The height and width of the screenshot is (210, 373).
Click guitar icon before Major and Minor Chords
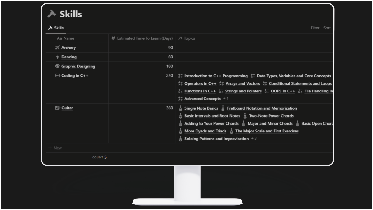(244, 123)
